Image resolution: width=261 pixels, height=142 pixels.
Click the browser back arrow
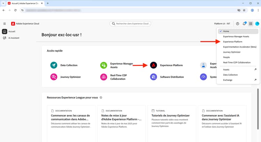click(x=4, y=10)
